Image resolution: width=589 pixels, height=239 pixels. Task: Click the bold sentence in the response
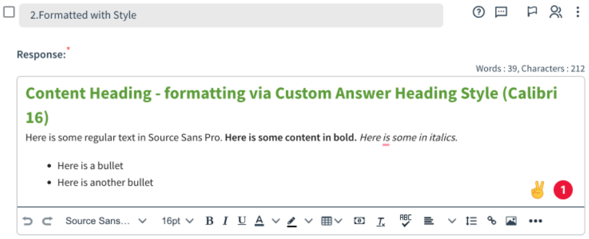pyautogui.click(x=291, y=137)
